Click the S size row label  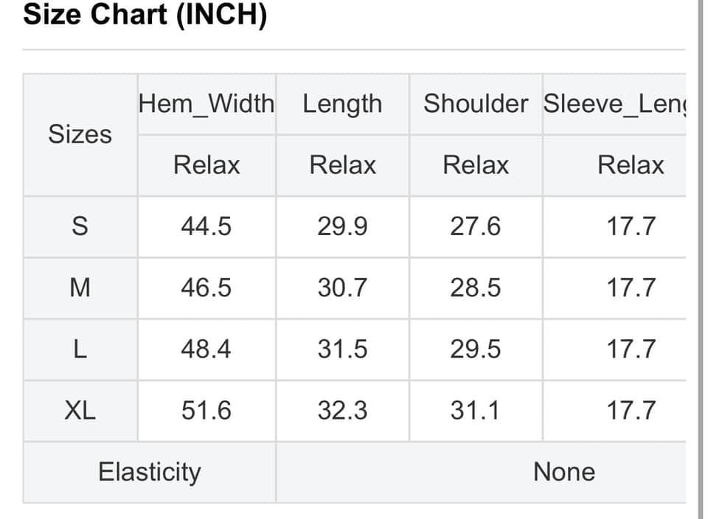tap(80, 226)
